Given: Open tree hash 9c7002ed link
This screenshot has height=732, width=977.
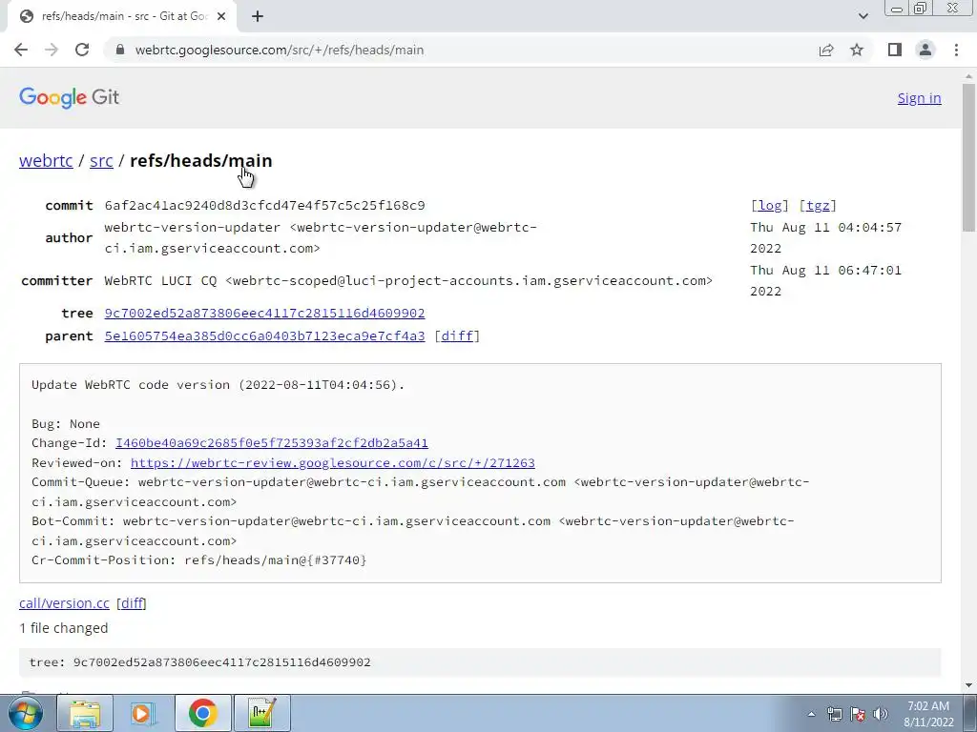Looking at the screenshot, I should click(x=264, y=313).
